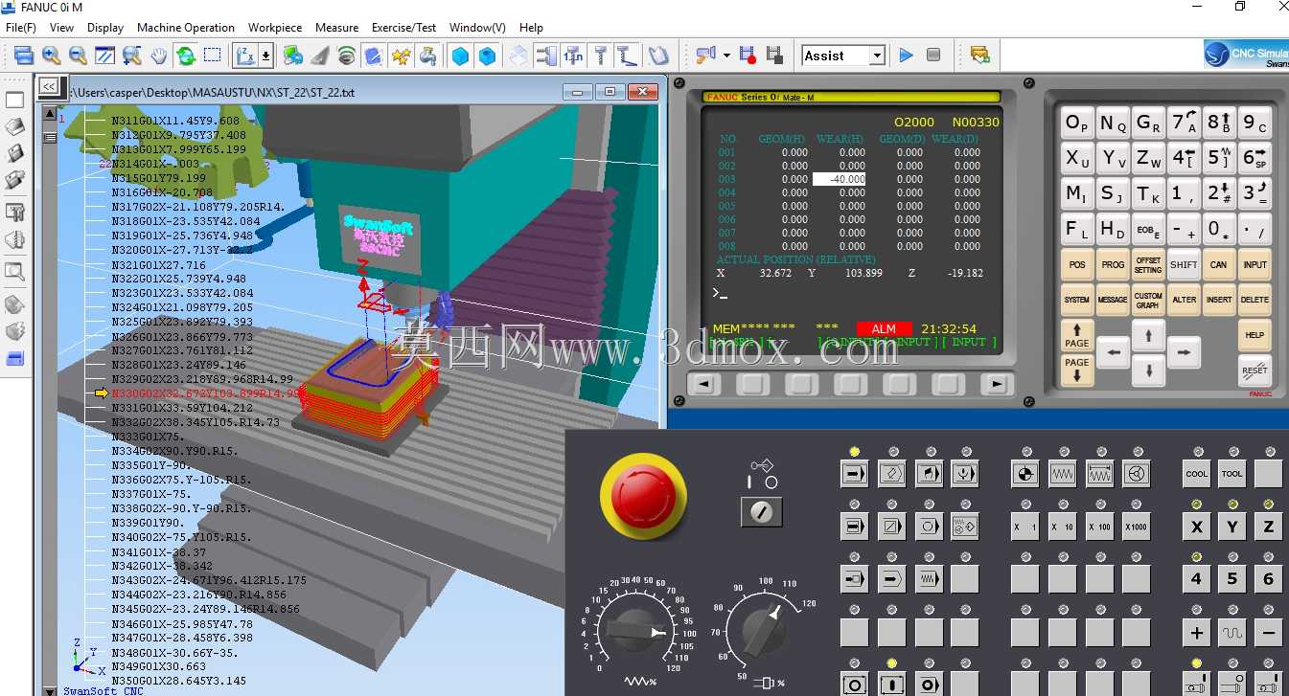Click the X axis select button
Screen dimensions: 1289x696
(1196, 527)
